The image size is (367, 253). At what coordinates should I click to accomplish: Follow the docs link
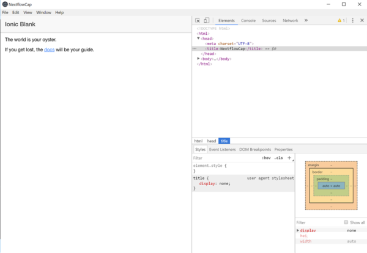(x=49, y=50)
